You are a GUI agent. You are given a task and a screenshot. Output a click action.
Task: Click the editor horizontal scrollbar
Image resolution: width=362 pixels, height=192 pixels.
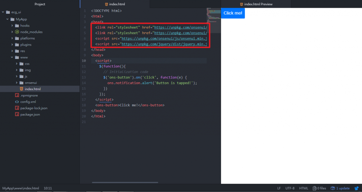125,182
